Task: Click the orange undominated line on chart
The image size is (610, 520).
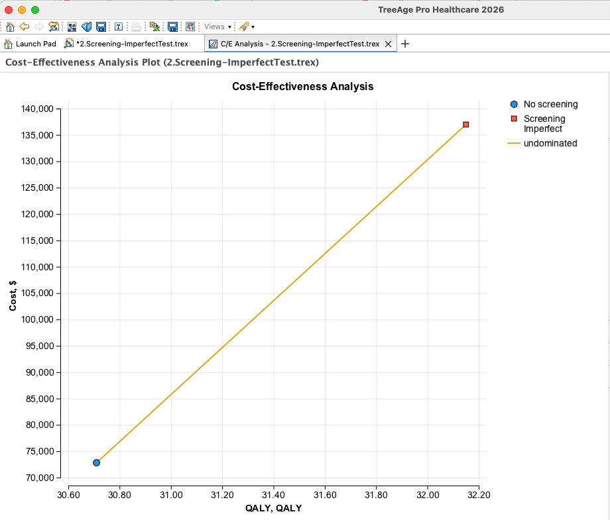Action: 281,293
